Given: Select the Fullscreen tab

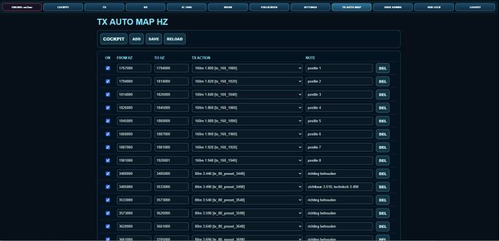Looking at the screenshot, I should pyautogui.click(x=270, y=7).
